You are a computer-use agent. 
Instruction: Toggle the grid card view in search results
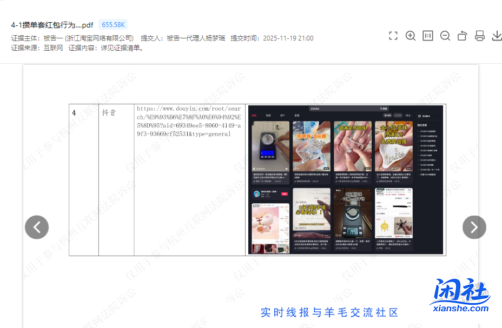click(387, 114)
